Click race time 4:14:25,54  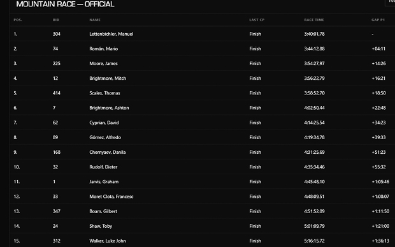coord(314,123)
